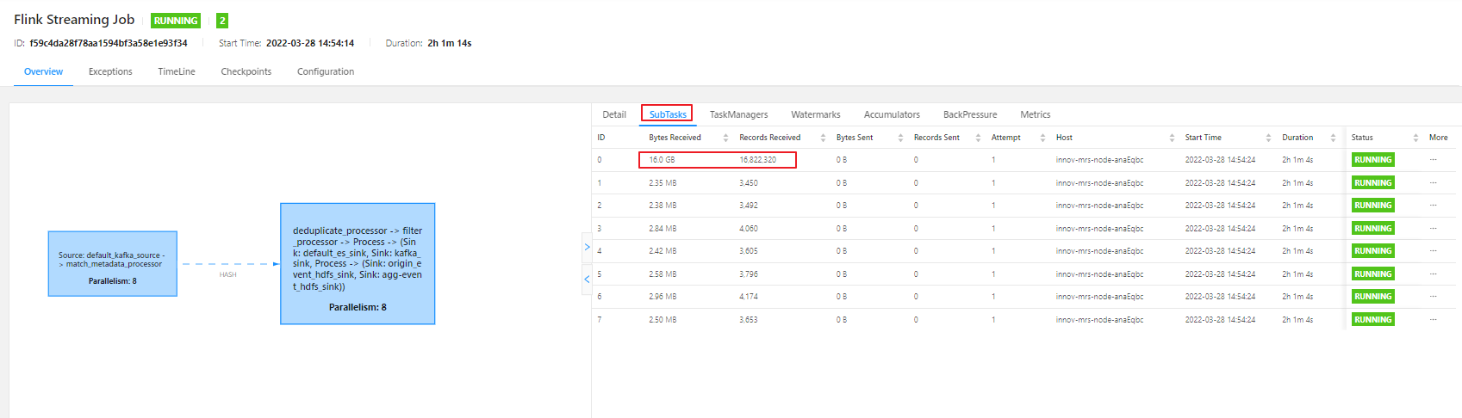Click the job start time 2022-03-28 14:54:14

[x=310, y=43]
